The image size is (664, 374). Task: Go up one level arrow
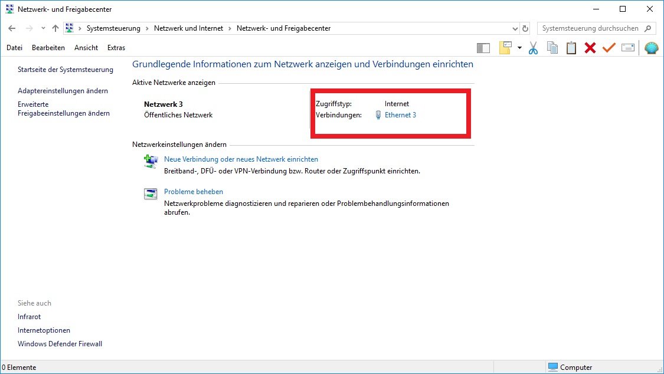click(x=55, y=28)
